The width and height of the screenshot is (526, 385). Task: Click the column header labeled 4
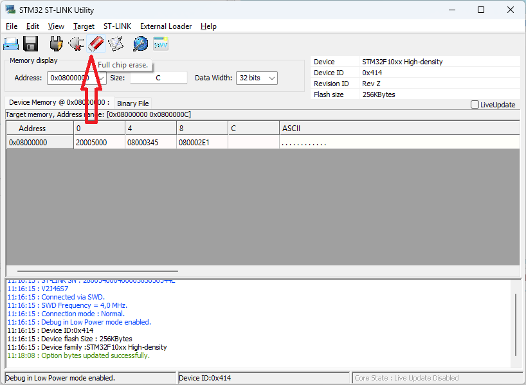click(151, 129)
